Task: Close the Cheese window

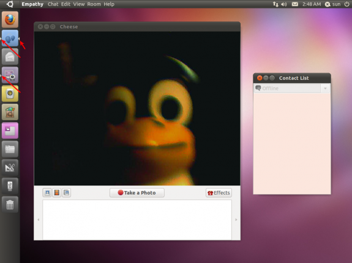Action: (40, 27)
